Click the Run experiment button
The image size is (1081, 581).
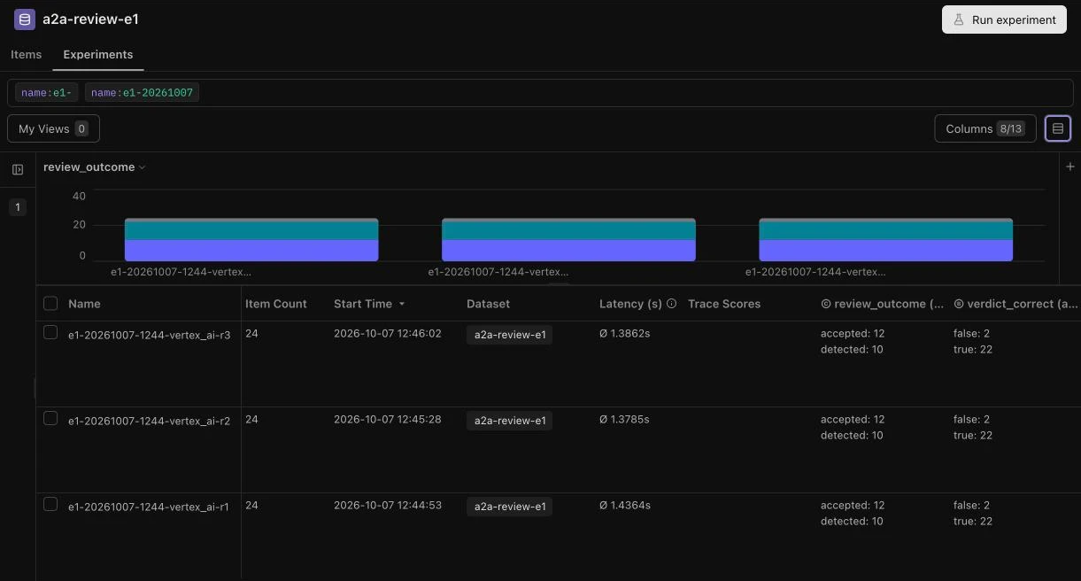(1004, 19)
